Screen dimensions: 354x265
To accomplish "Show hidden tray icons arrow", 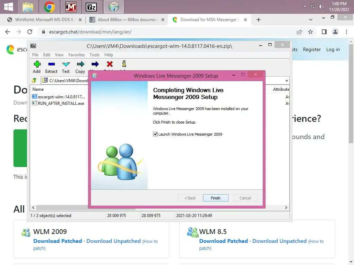I will (x=305, y=7).
